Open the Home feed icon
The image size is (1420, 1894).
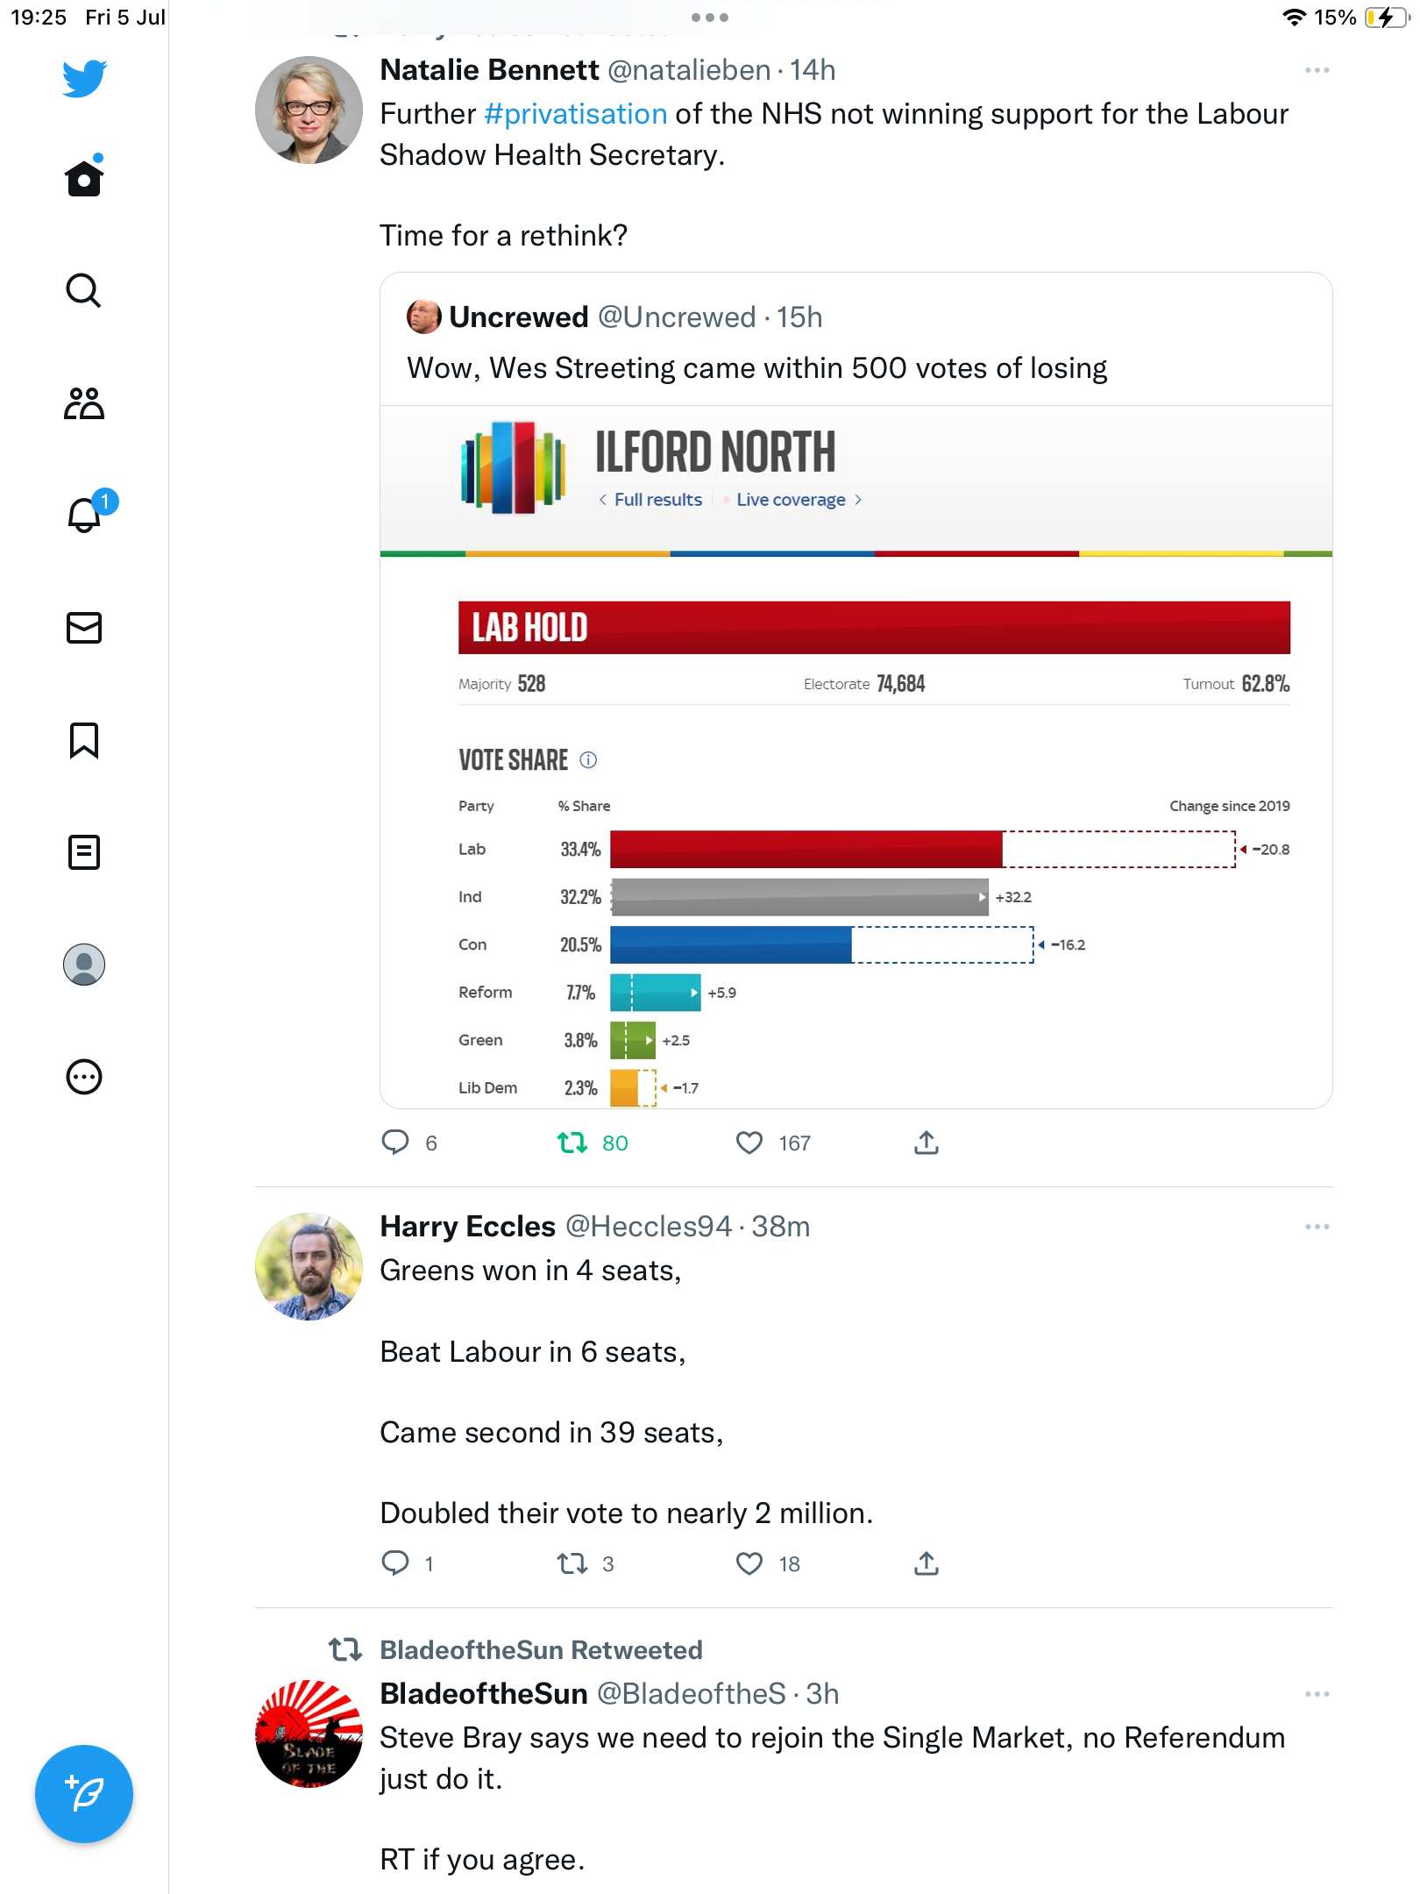pos(84,178)
